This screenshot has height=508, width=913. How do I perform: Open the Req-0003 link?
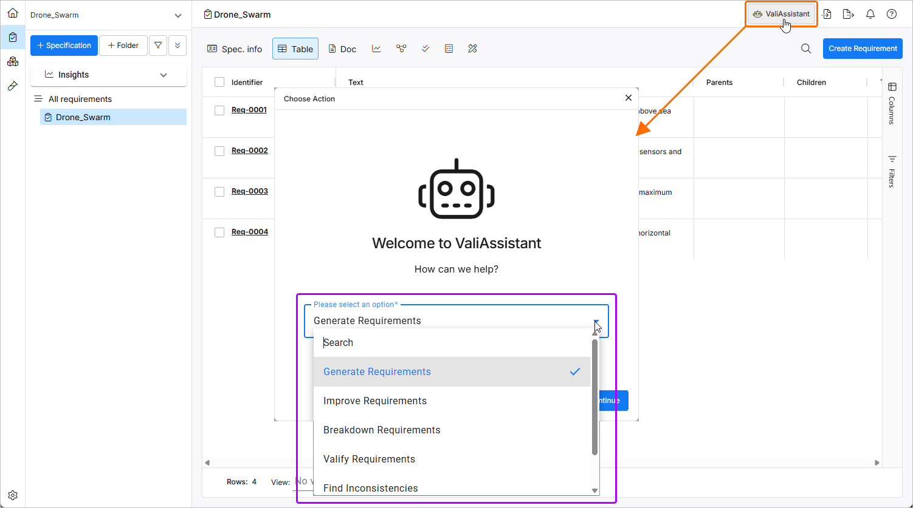pos(250,191)
